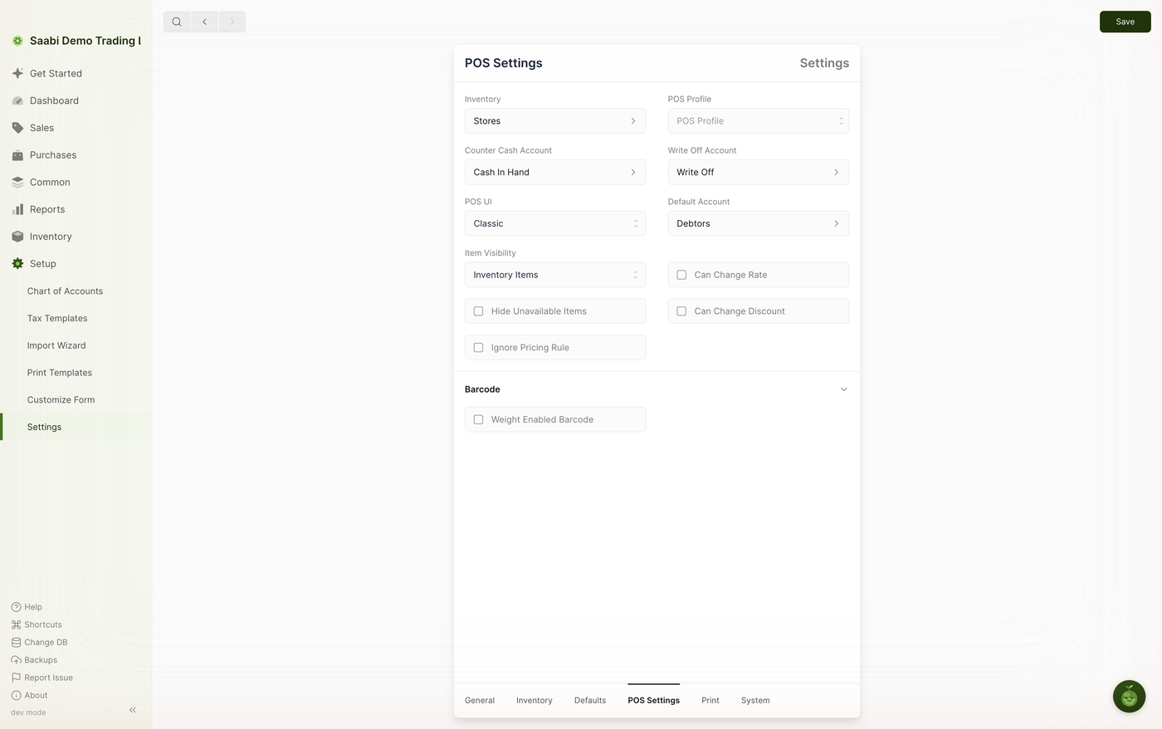Click the Common layers icon

tap(17, 183)
